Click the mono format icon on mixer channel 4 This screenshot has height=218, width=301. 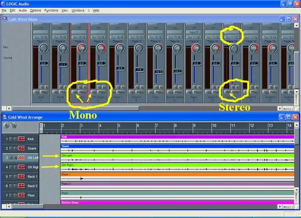pos(94,92)
